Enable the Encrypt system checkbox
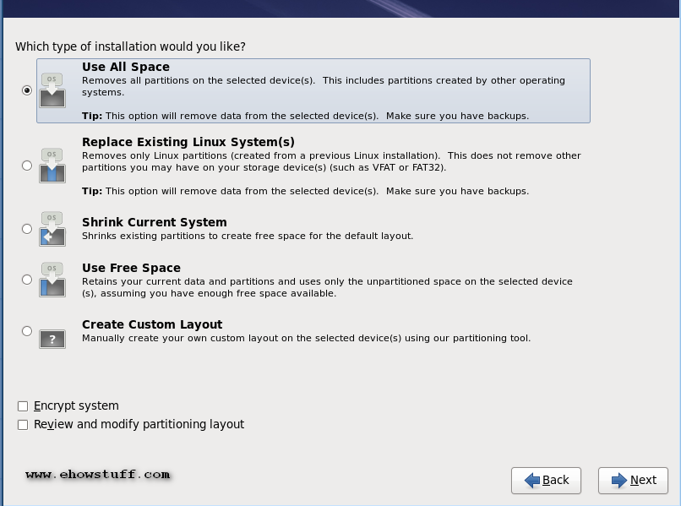The image size is (681, 506). tap(23, 406)
